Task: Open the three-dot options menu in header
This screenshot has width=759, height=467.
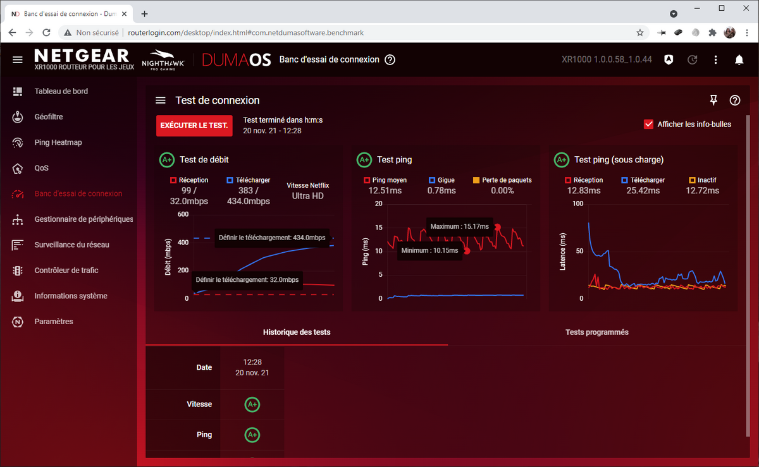Action: [x=716, y=60]
